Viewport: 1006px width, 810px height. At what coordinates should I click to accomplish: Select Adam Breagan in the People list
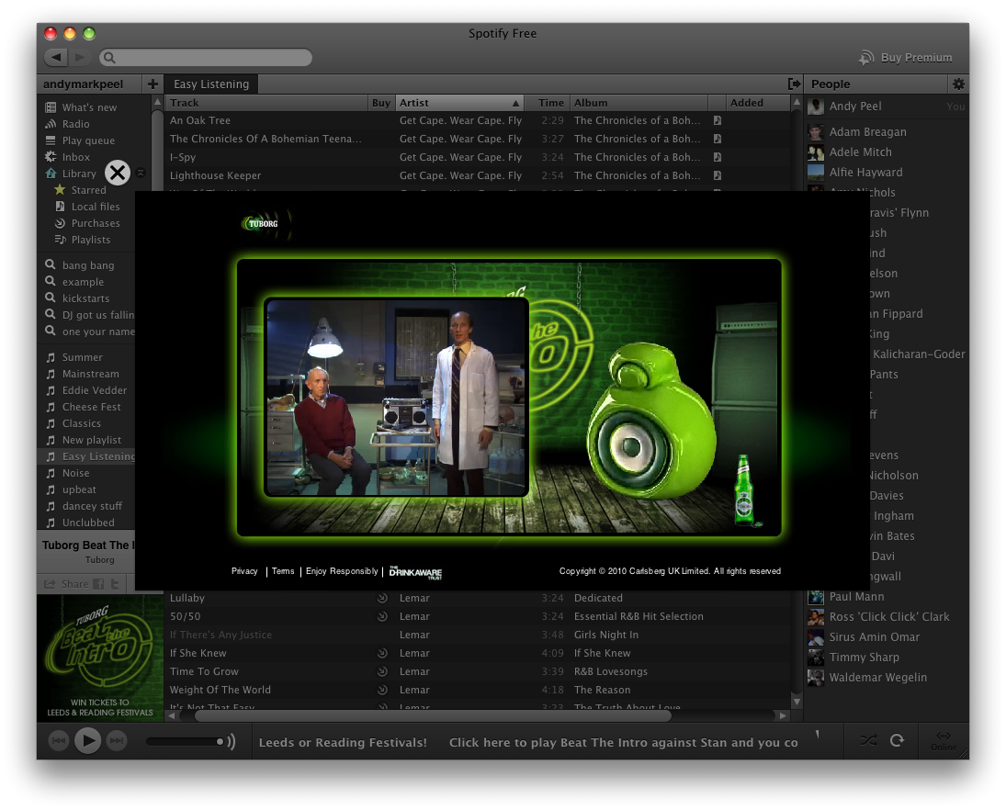click(867, 132)
